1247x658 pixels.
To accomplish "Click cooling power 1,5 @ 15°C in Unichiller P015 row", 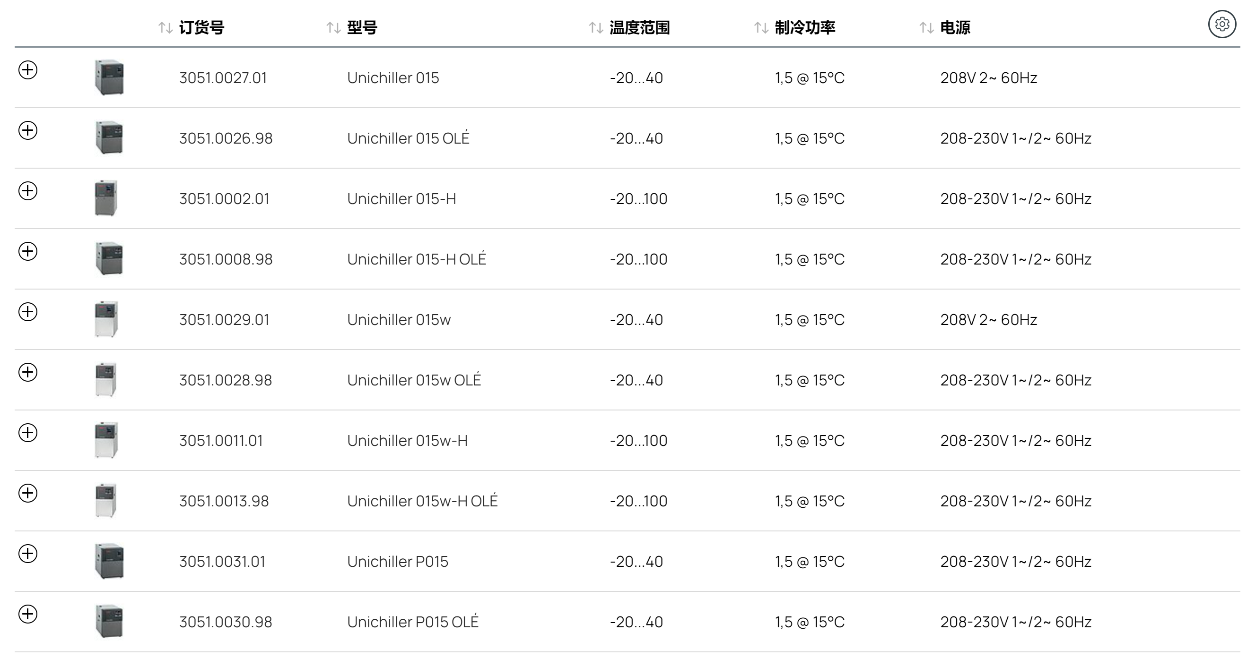I will (810, 561).
